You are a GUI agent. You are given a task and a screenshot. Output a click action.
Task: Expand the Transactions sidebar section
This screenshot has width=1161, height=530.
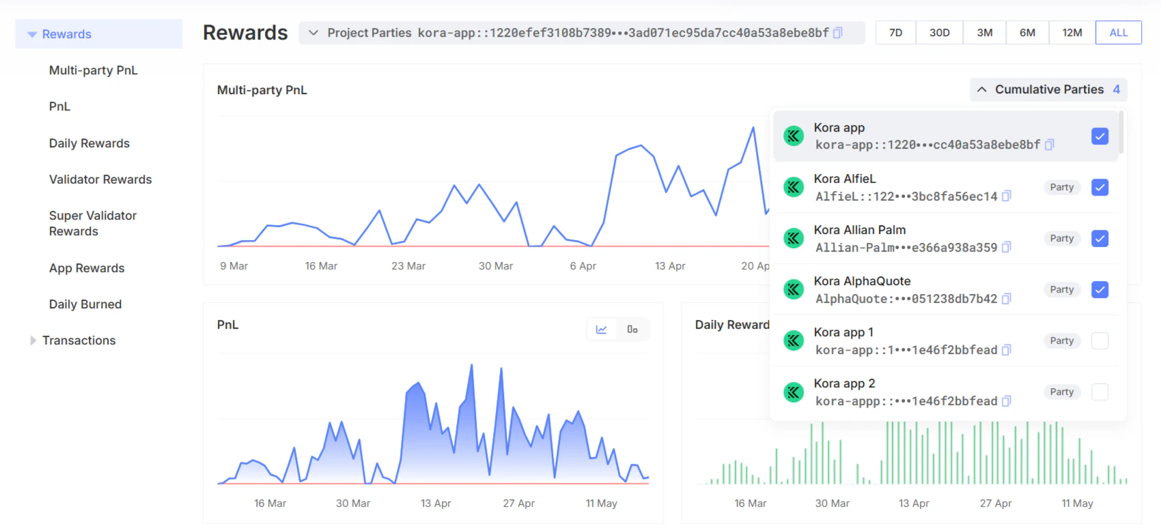33,340
